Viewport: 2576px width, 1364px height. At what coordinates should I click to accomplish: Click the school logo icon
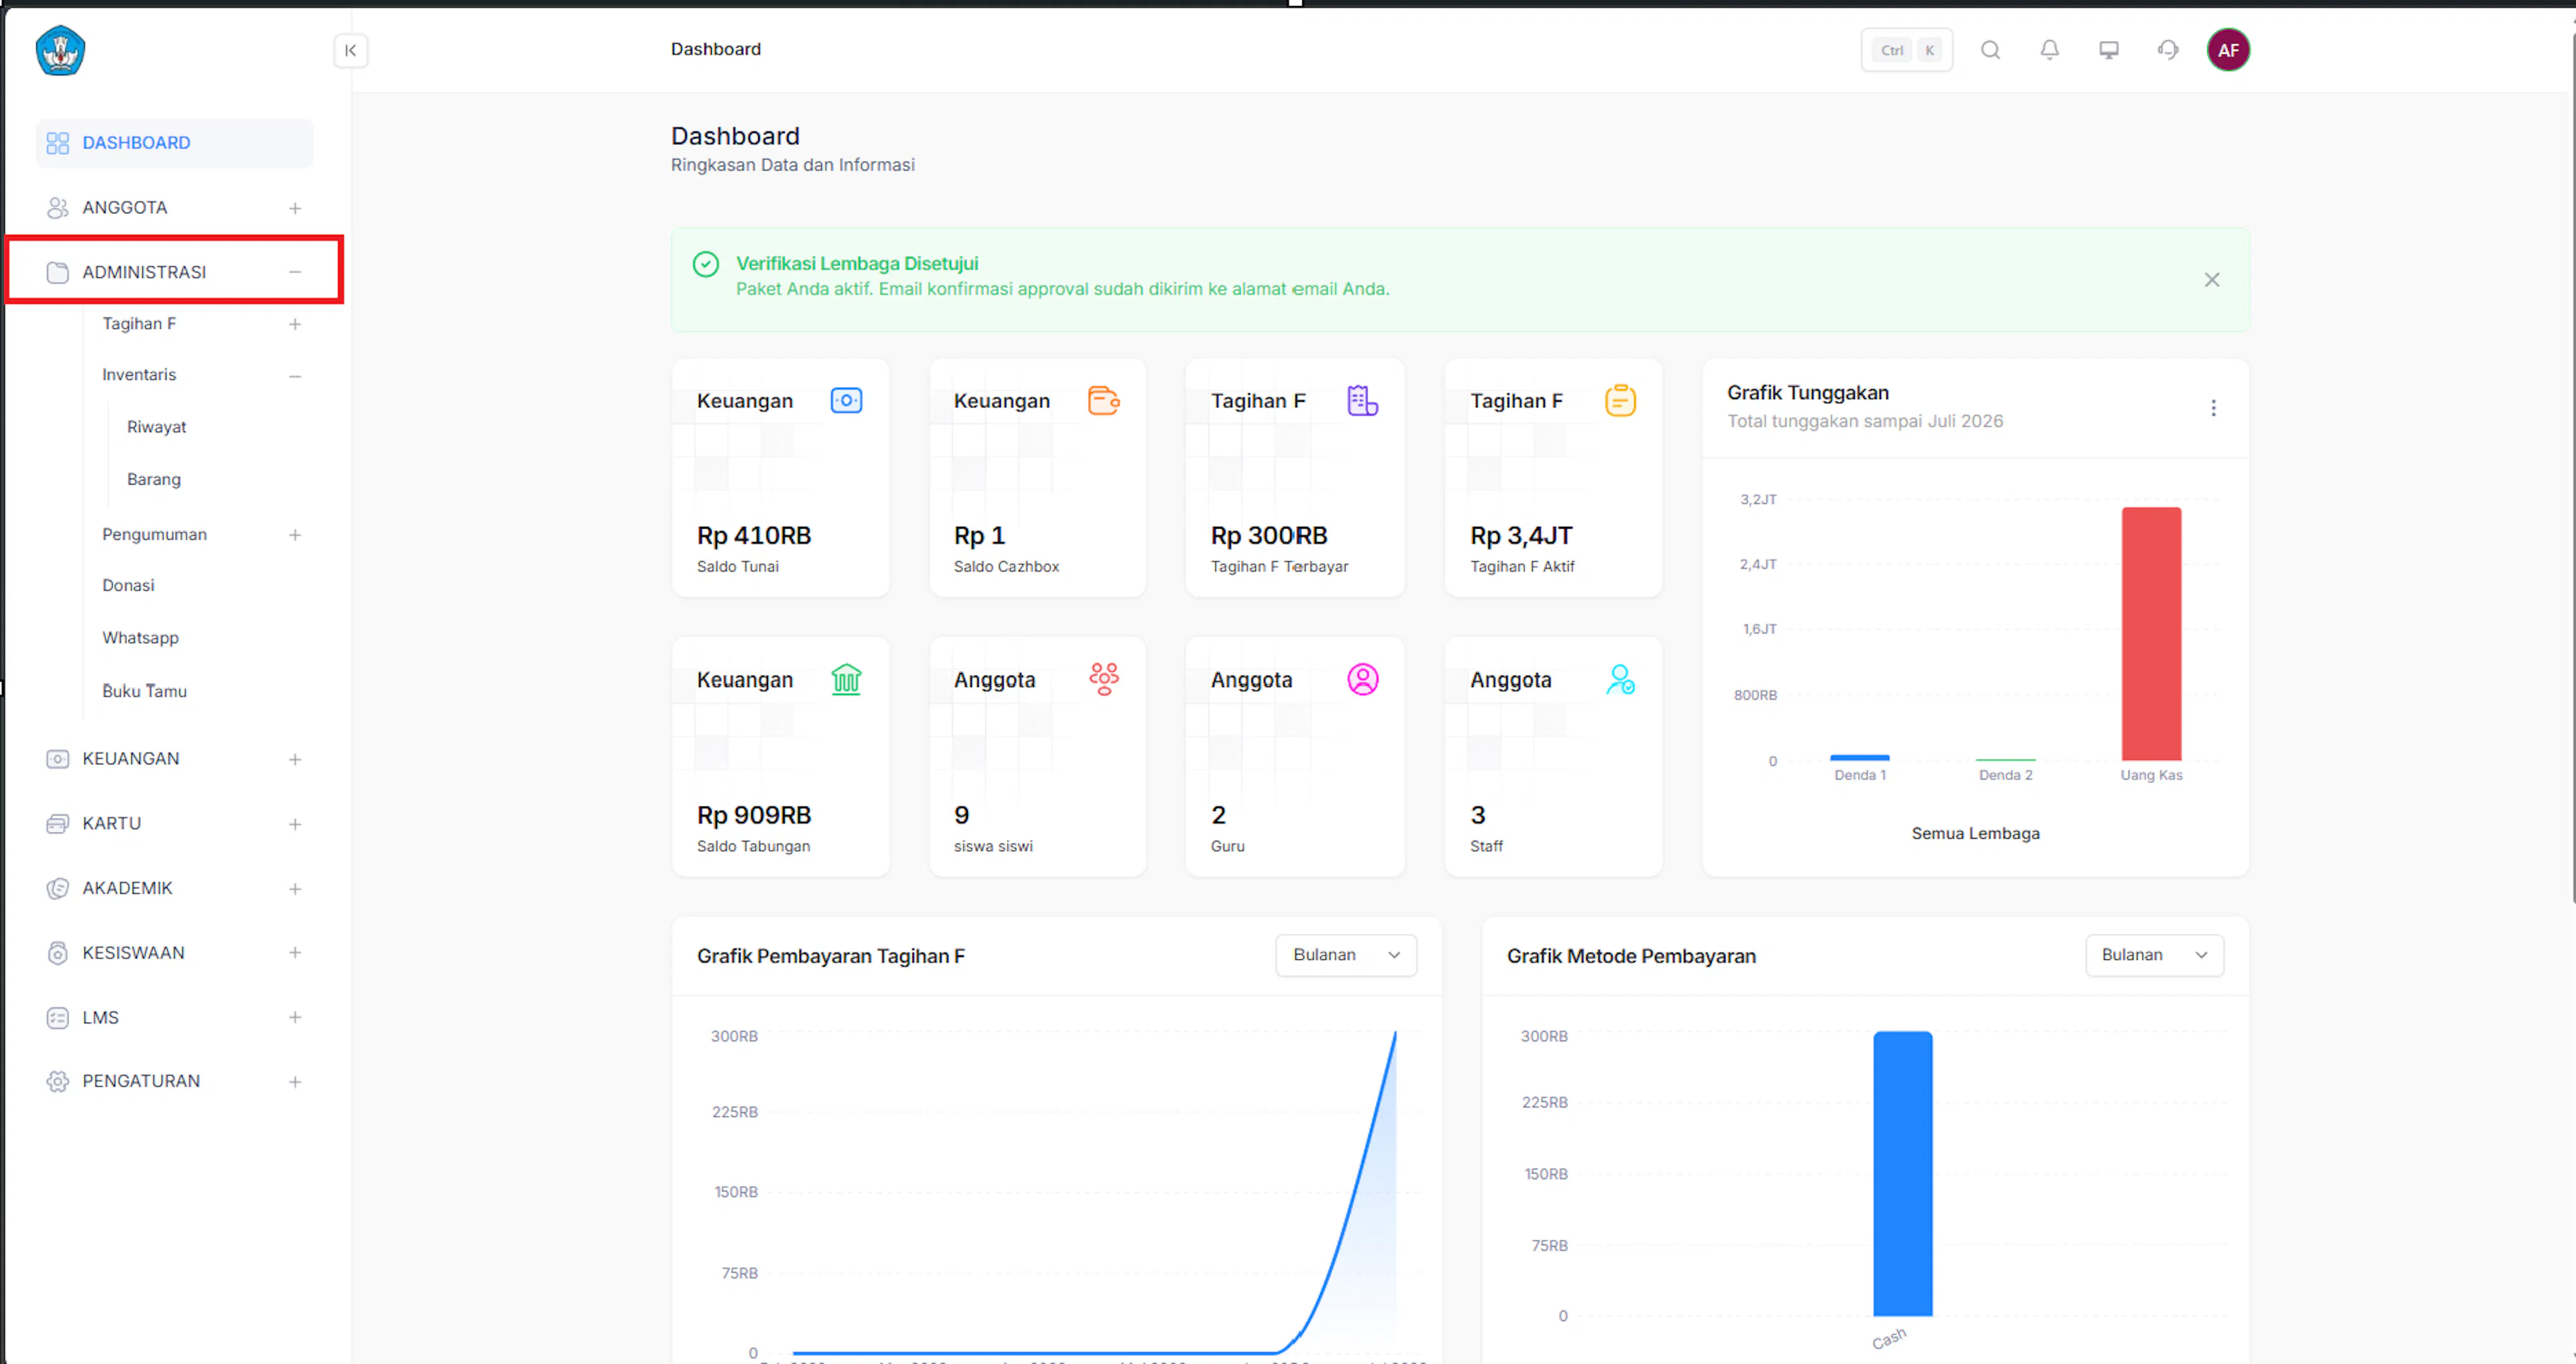(60, 50)
